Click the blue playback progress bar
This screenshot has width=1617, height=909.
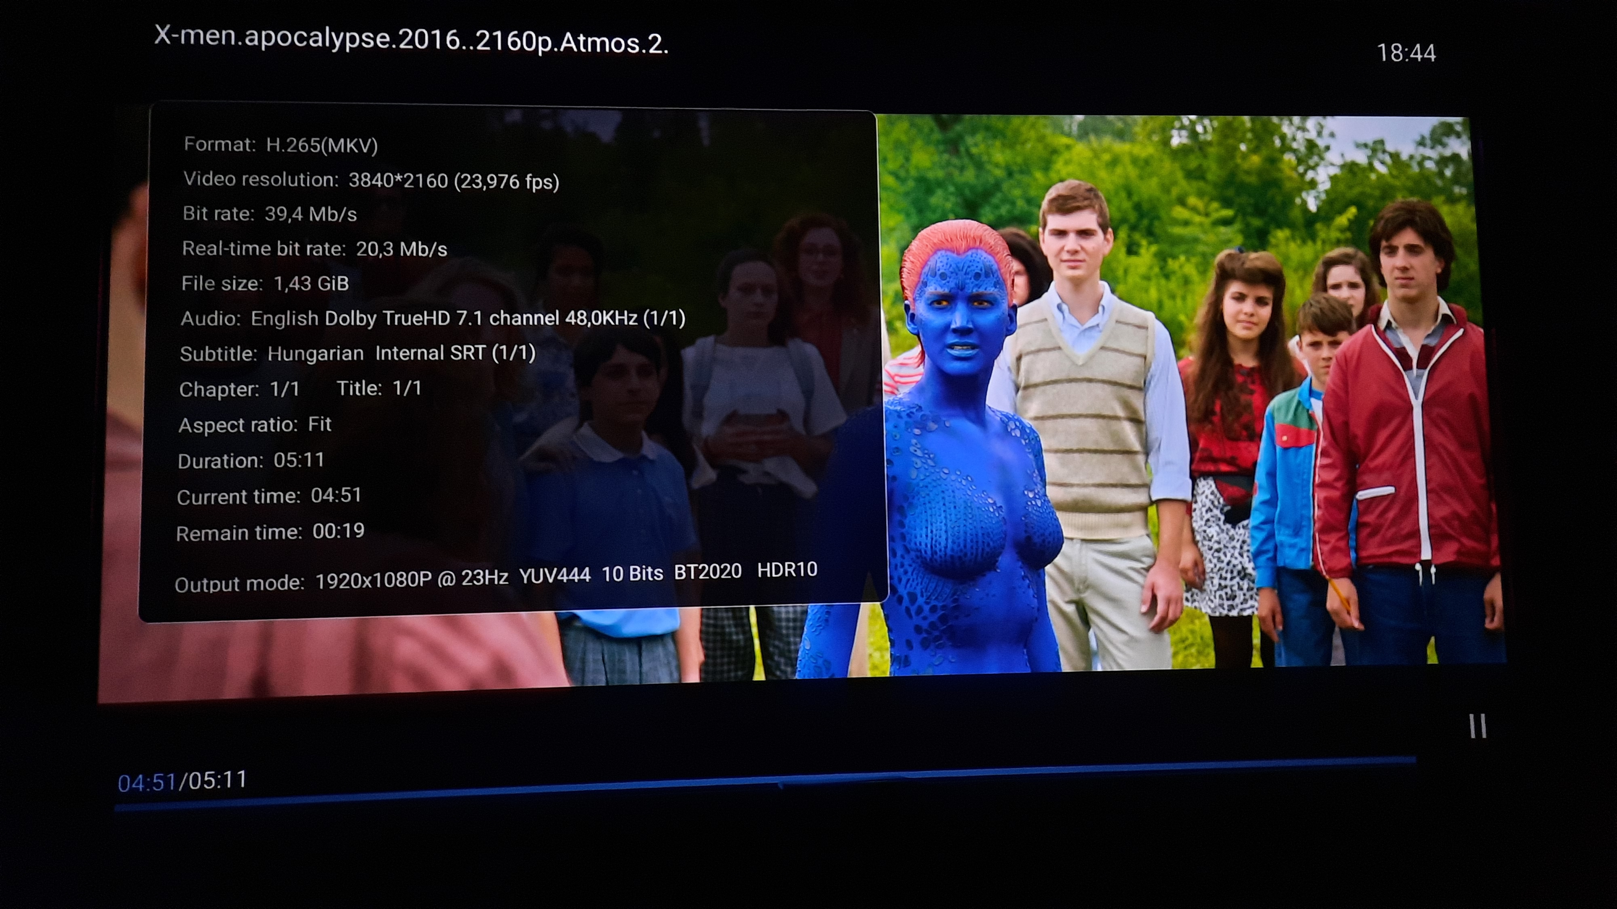[764, 783]
